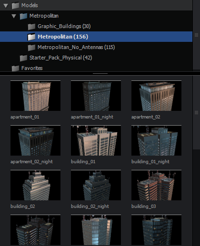Select the building_03 thumbnail
The height and width of the screenshot is (246, 200).
(156, 185)
